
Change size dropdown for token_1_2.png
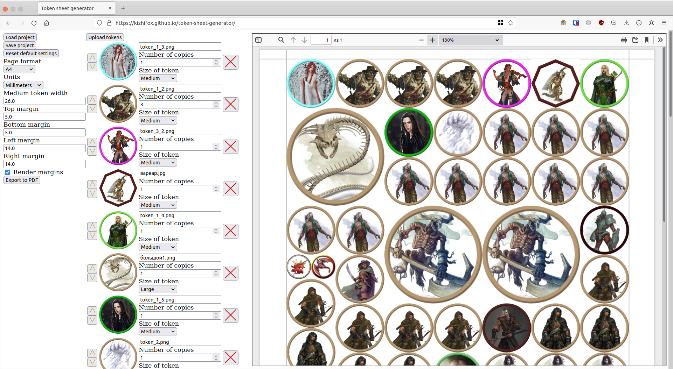158,121
